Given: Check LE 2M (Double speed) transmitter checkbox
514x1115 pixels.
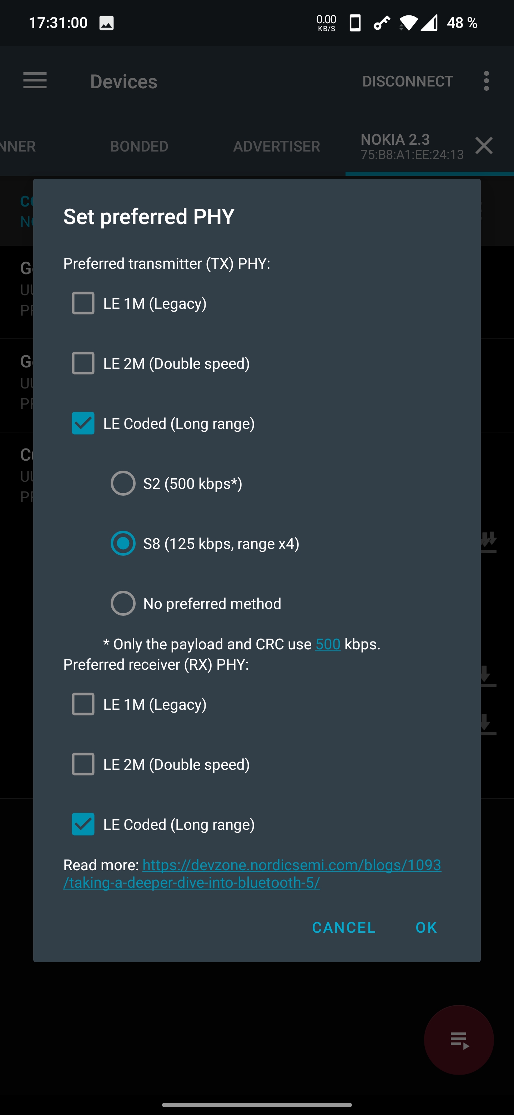Looking at the screenshot, I should point(83,363).
